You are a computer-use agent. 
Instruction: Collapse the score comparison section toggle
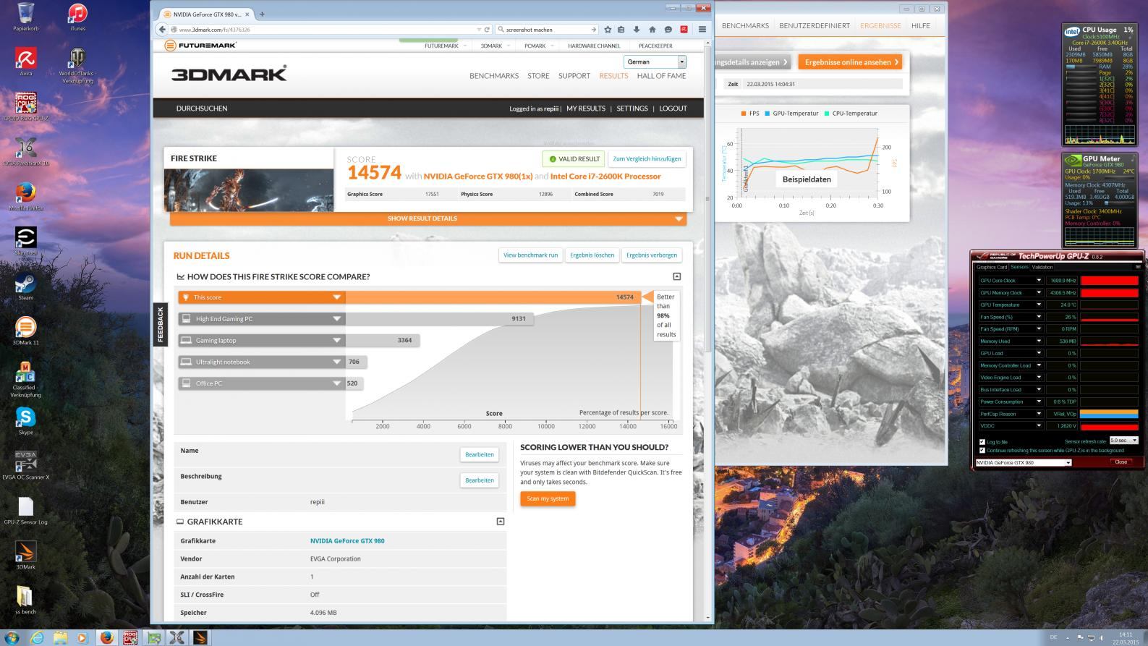[676, 276]
